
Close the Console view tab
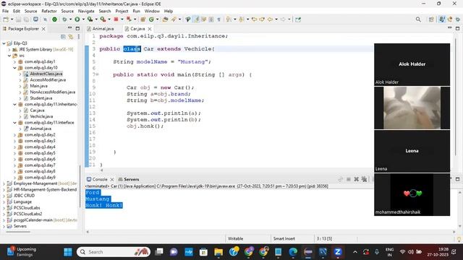point(112,179)
